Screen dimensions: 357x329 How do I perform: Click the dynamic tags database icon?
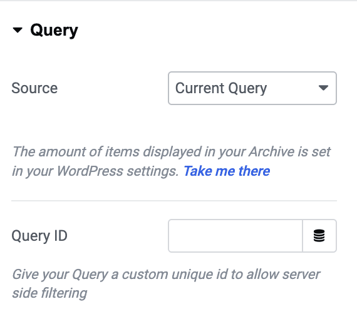[x=319, y=236]
